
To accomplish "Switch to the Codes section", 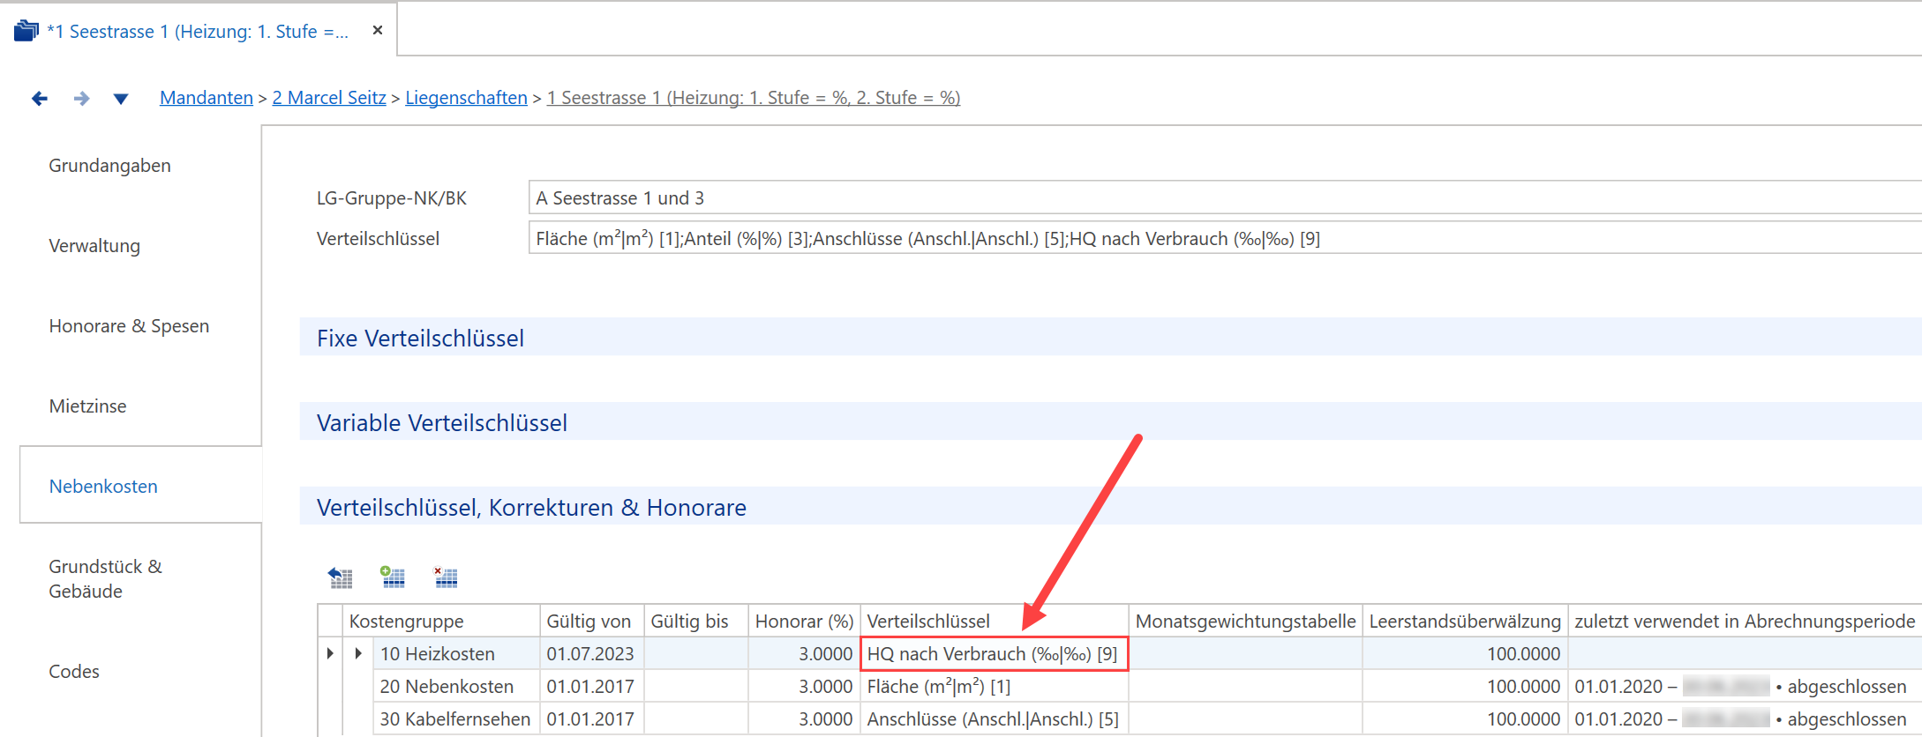I will [x=74, y=672].
